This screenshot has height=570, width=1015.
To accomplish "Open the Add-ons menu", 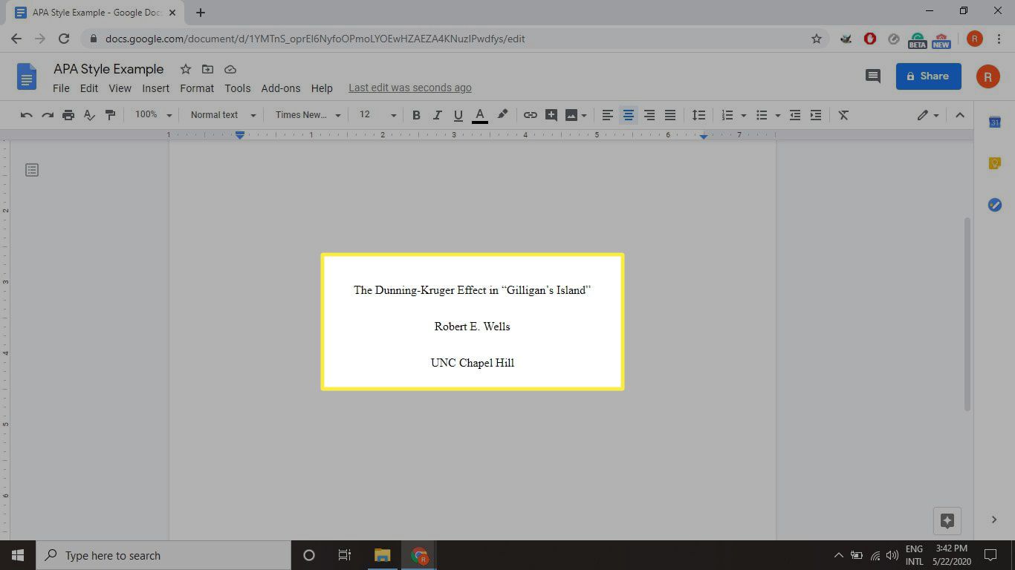I will pos(281,88).
